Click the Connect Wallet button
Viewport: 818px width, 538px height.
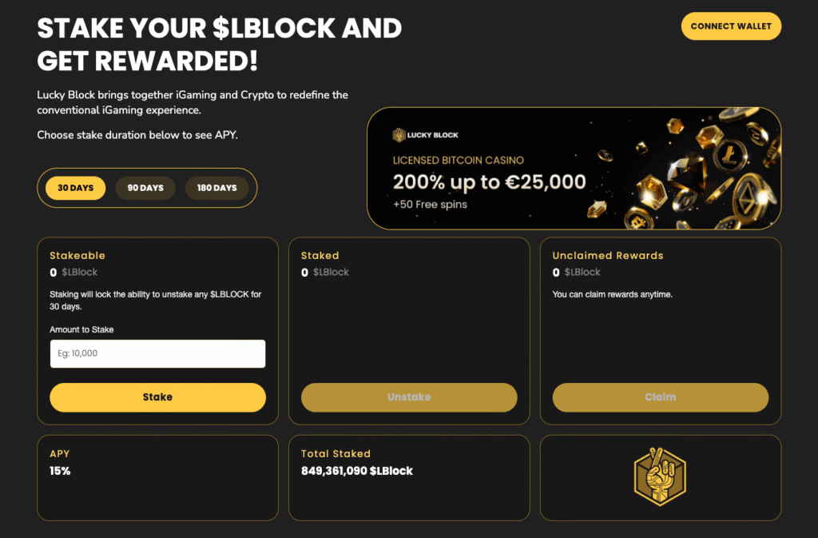(730, 26)
